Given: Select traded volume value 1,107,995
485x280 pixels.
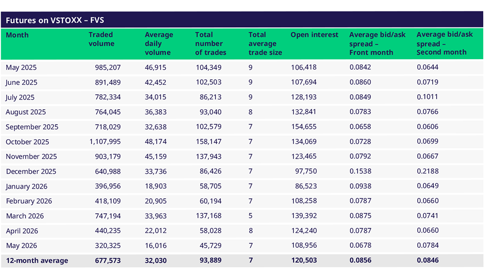Looking at the screenshot, I should point(105,142).
